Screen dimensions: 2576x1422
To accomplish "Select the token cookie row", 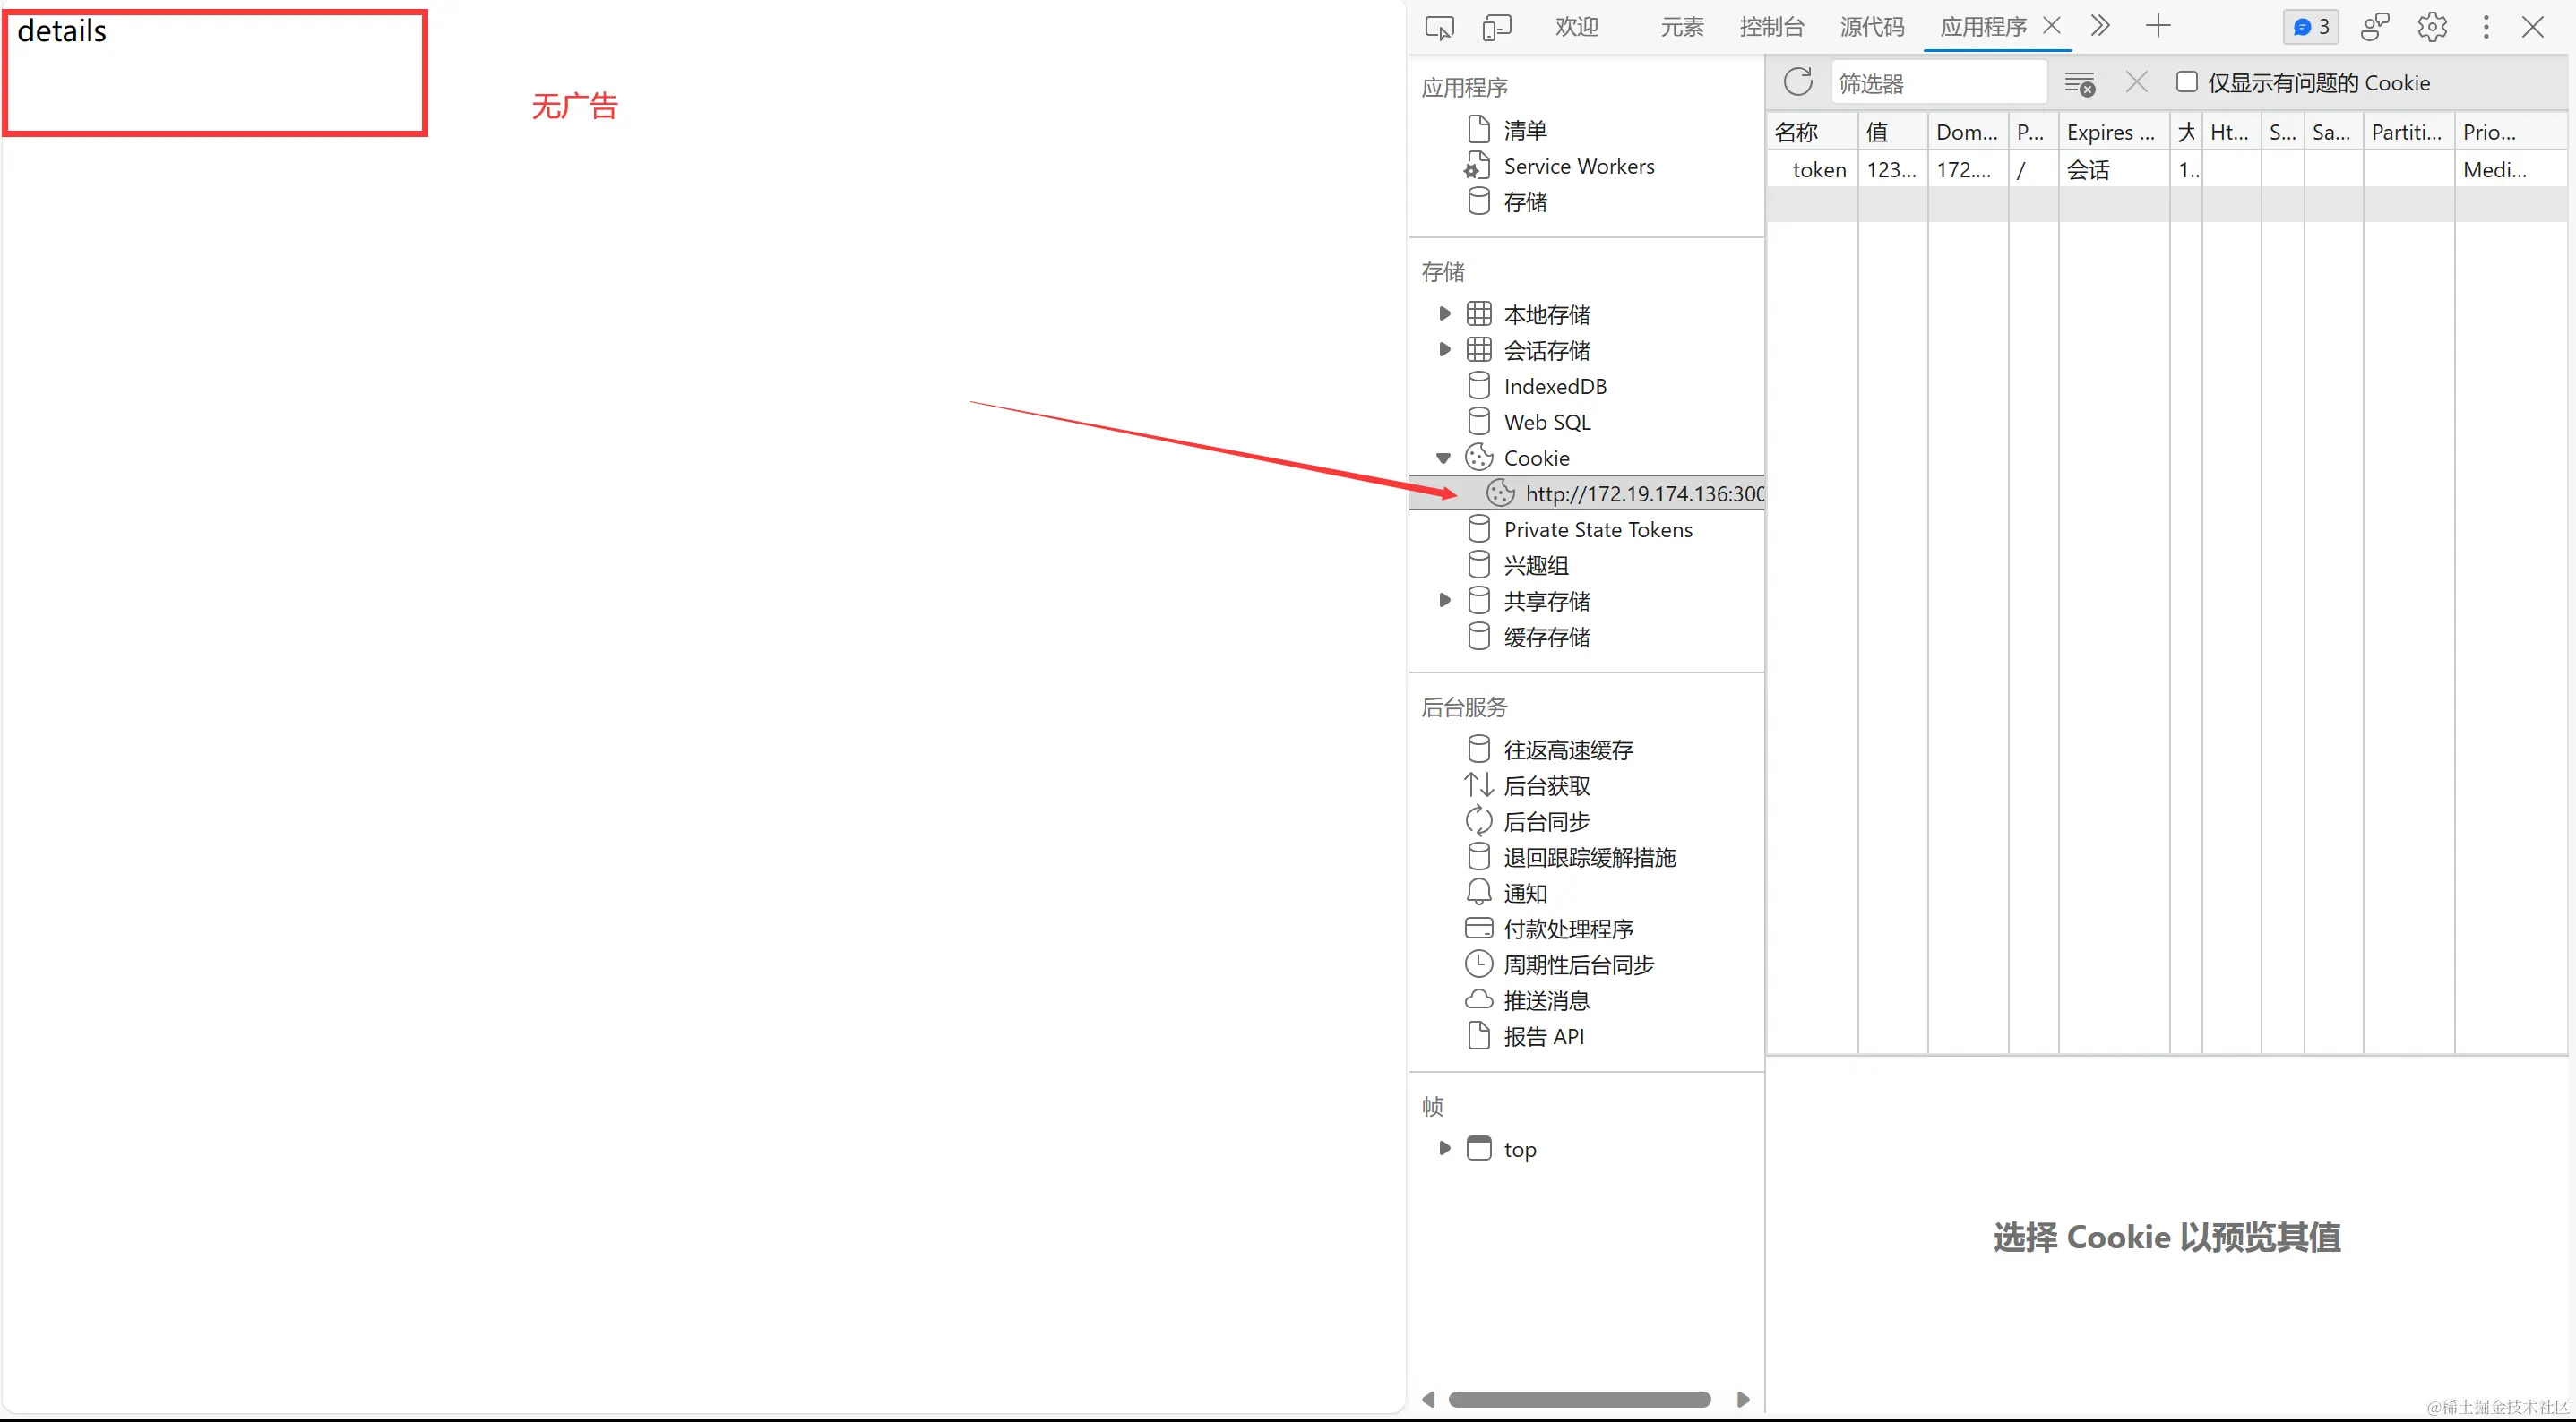I will (1819, 170).
